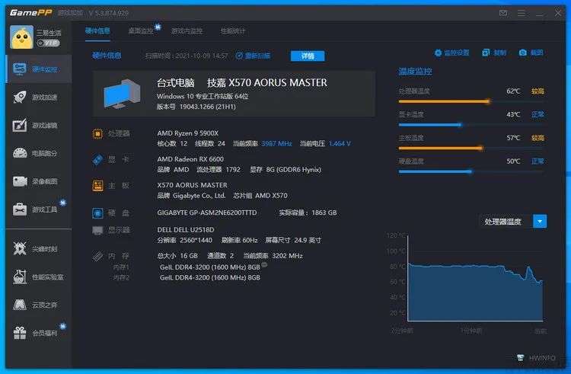
Task: Open the 会员福利 gift box icon
Action: 20,332
